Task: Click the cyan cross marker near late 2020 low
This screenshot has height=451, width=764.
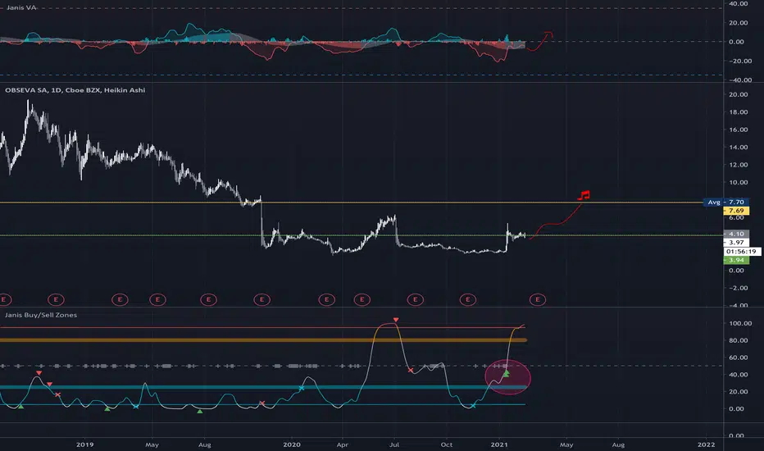Action: click(x=473, y=406)
